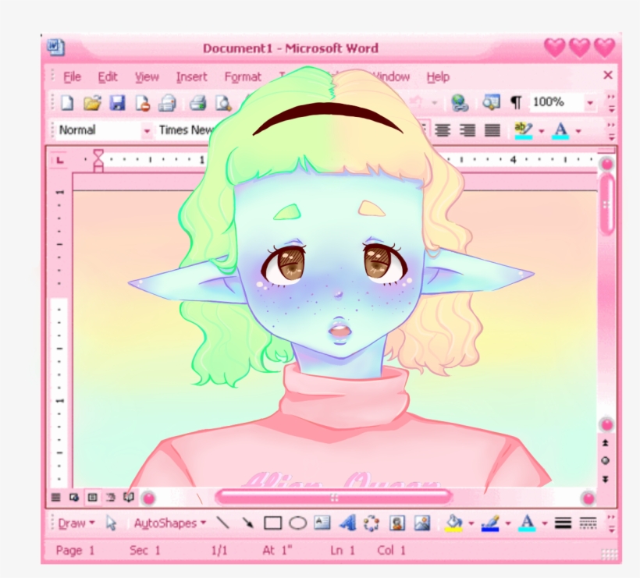Click the Insert menu

[x=191, y=77]
